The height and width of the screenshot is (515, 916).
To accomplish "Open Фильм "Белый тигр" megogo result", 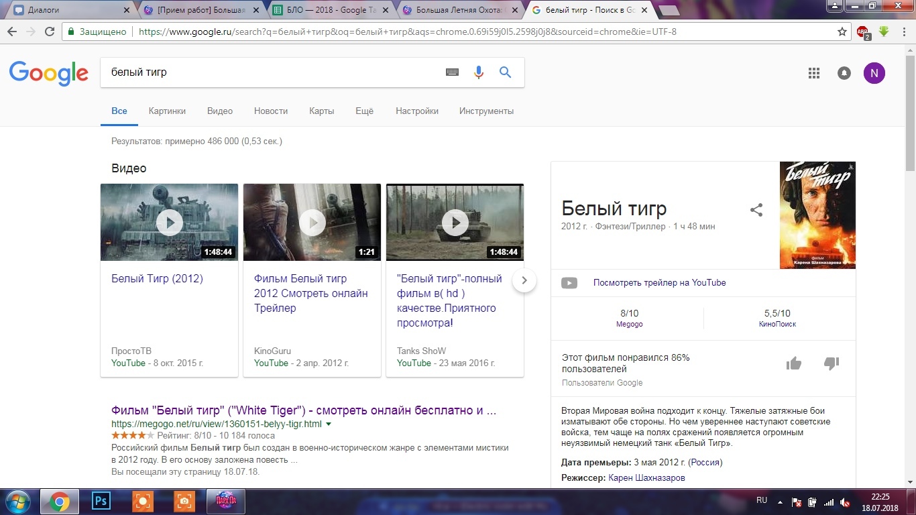I will click(304, 410).
